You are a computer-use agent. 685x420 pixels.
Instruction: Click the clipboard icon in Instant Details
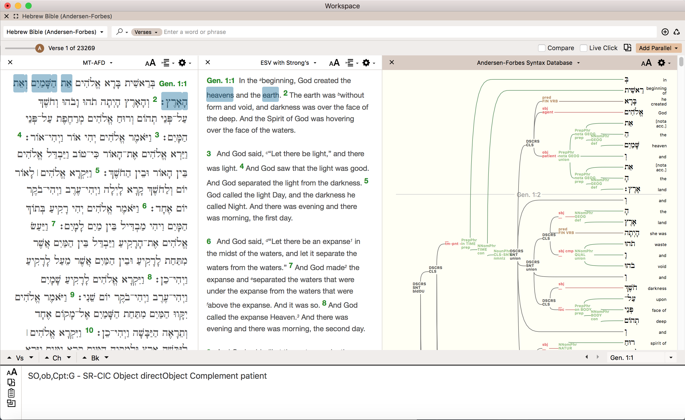coord(11,393)
